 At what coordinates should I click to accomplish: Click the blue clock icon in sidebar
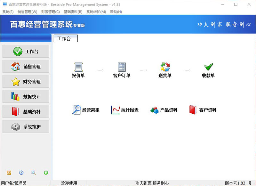pos(21,173)
